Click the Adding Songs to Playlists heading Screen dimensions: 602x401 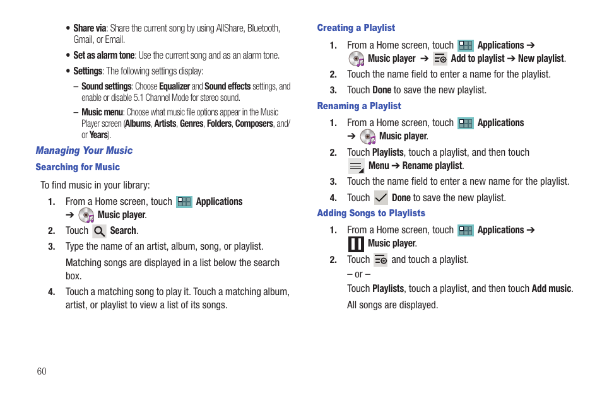point(371,213)
